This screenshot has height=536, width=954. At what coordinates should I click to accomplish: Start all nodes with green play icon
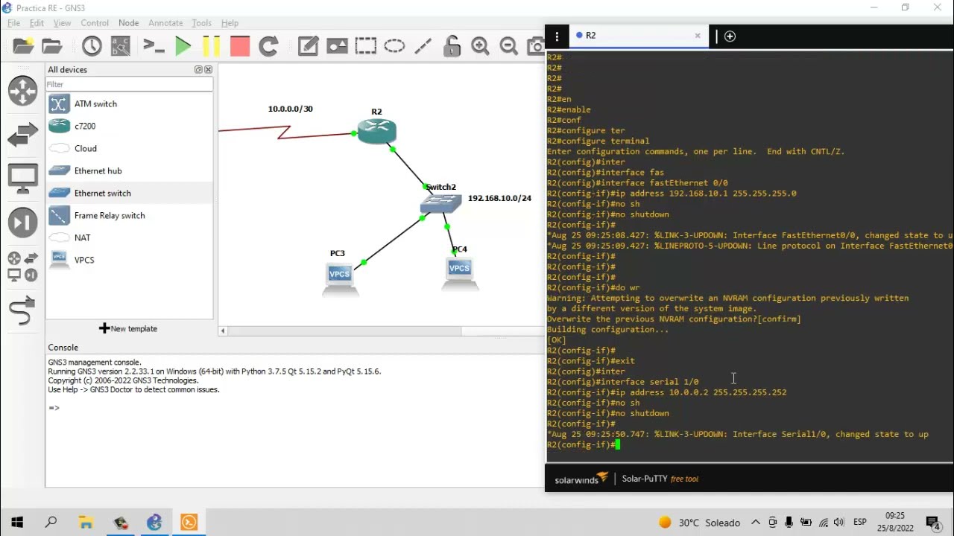click(x=183, y=46)
